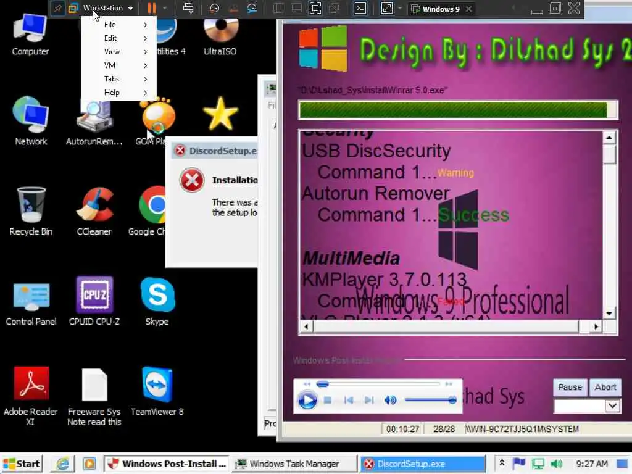Open the Help submenu

pyautogui.click(x=118, y=93)
